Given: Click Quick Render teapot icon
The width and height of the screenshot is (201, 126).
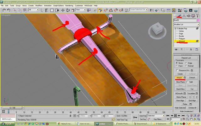Looking at the screenshot, I should (x=196, y=10).
